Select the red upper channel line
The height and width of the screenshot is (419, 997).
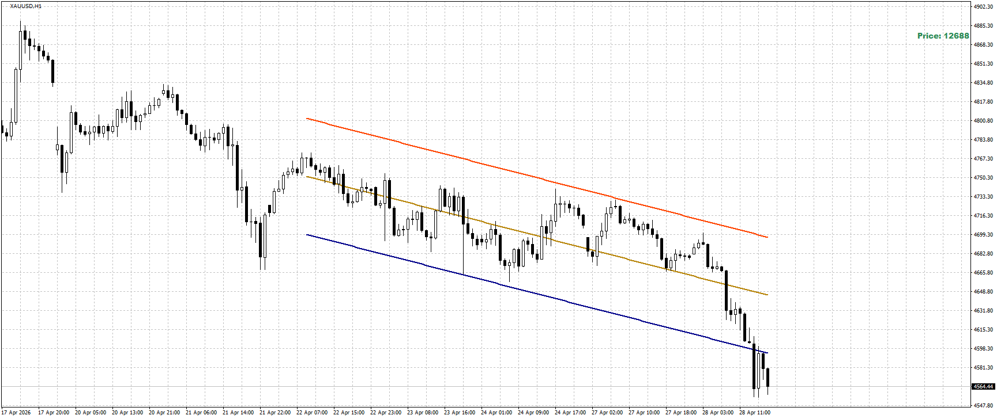click(536, 177)
